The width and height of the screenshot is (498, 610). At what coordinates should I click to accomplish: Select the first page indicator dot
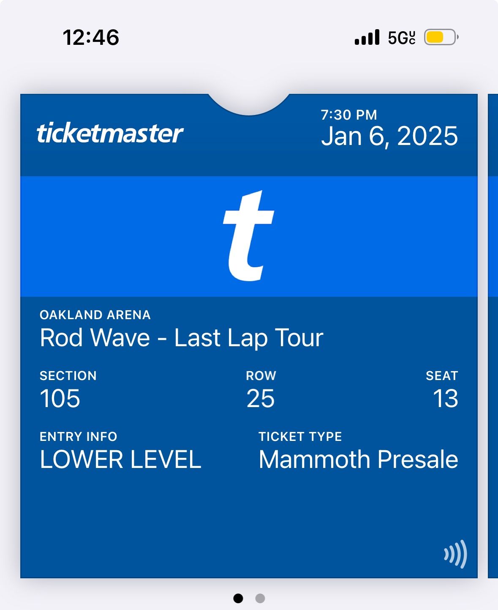pyautogui.click(x=238, y=598)
